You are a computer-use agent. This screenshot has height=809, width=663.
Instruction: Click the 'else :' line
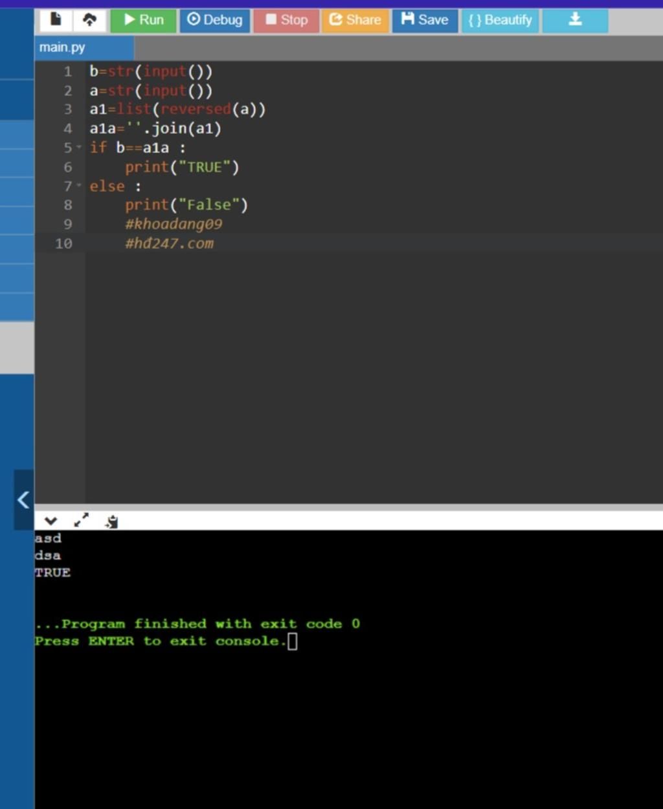[x=115, y=186]
